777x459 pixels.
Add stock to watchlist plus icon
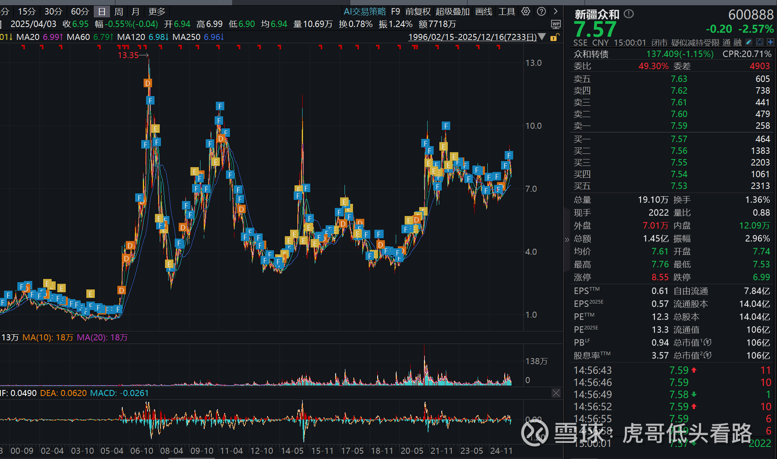pos(770,42)
